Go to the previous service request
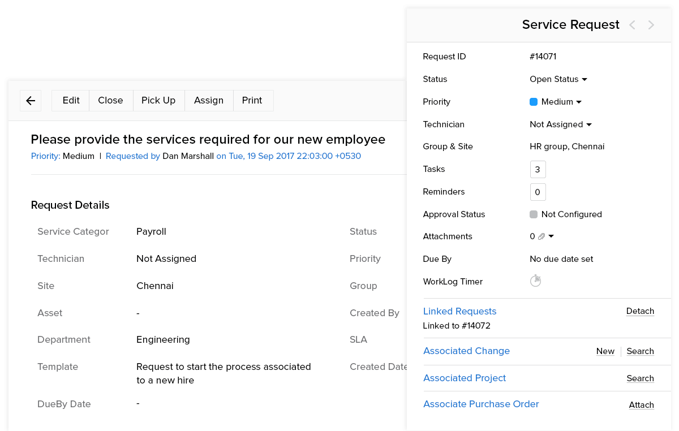The width and height of the screenshot is (679, 431). click(633, 25)
